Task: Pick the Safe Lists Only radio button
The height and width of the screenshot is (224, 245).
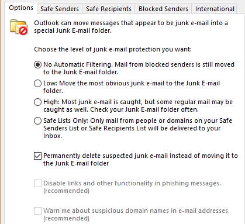Action: [37, 120]
